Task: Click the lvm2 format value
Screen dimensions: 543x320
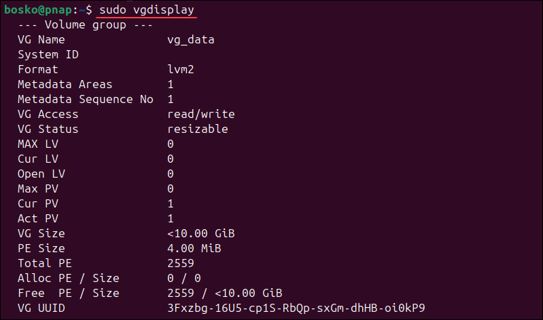Action: coord(182,70)
